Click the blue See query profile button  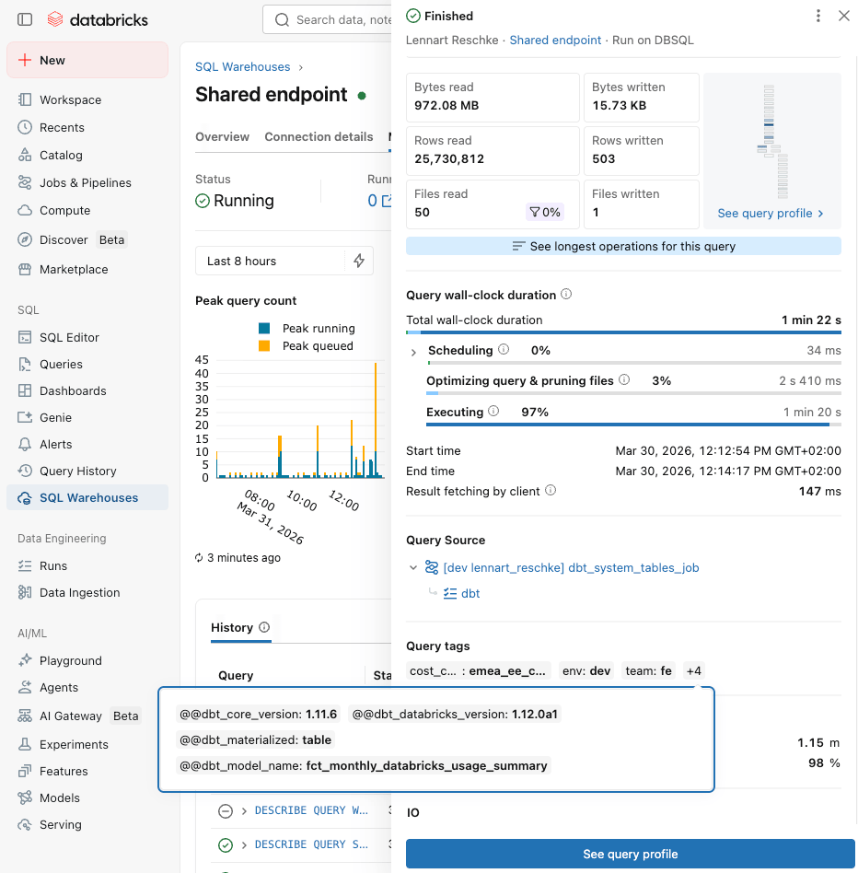coord(630,854)
